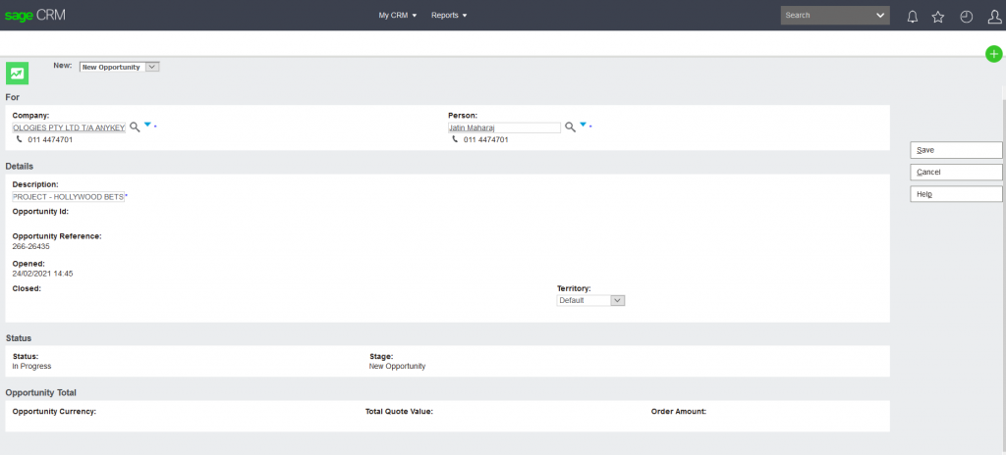This screenshot has width=1006, height=455.
Task: Open the blue arrow beside Person
Action: coord(583,125)
